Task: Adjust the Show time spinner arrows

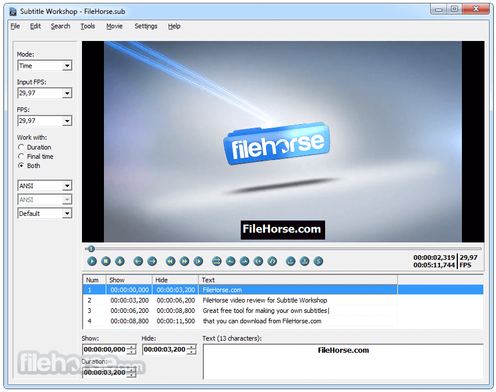Action: [x=131, y=350]
